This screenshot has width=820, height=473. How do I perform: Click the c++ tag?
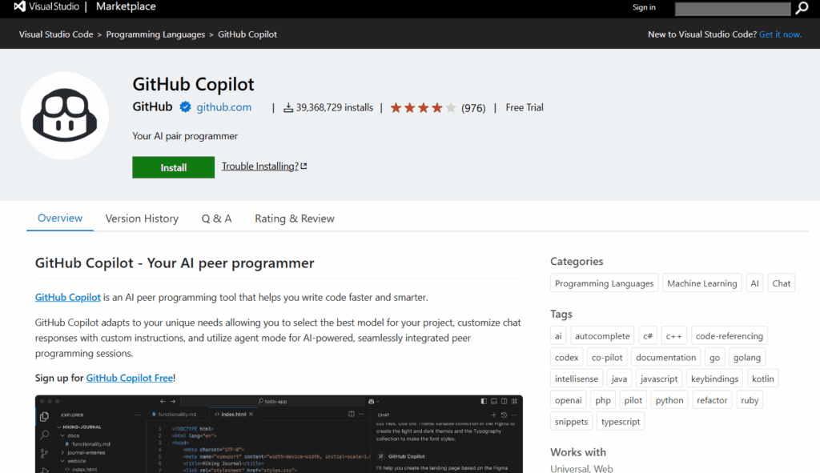(x=673, y=336)
